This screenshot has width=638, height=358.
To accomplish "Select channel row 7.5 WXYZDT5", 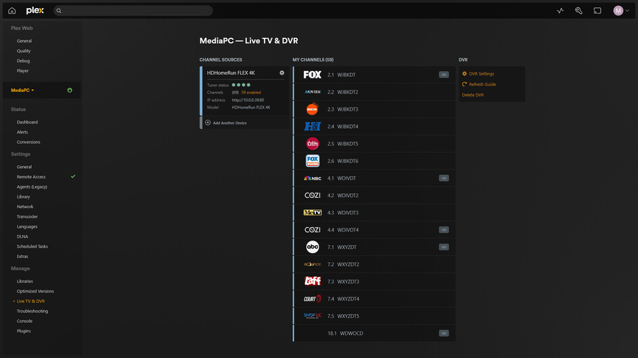I will tap(374, 315).
